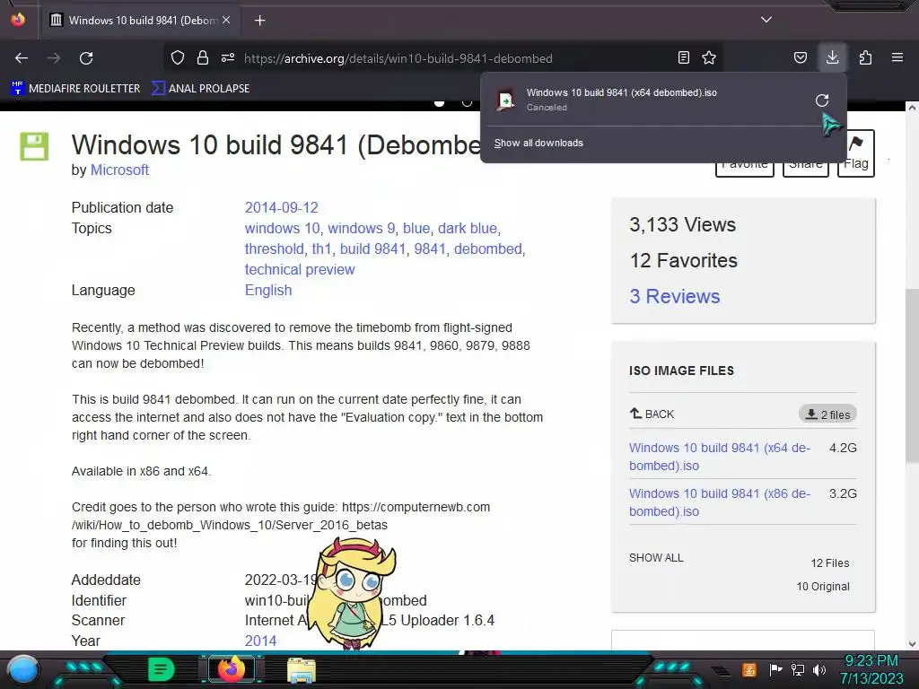Click the Firefox back arrow
This screenshot has width=919, height=689.
coord(22,58)
